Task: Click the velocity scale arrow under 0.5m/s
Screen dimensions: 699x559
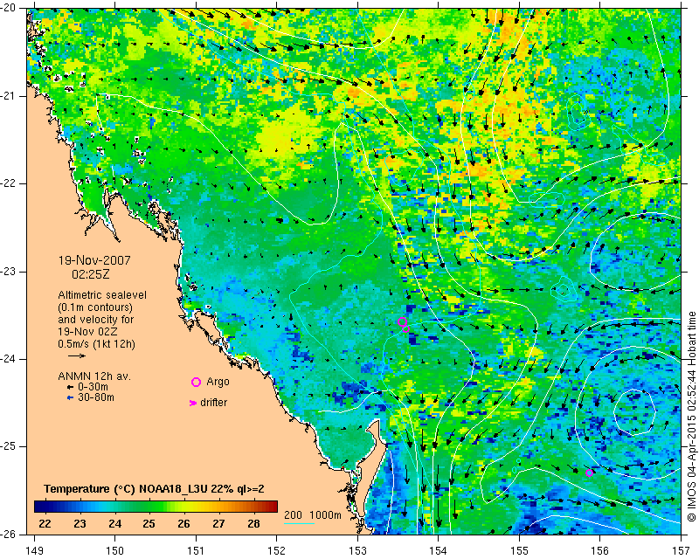Action: (x=77, y=355)
